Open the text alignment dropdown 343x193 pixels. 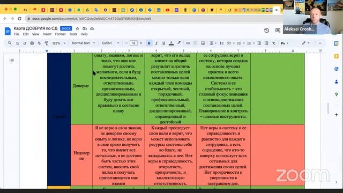213,43
